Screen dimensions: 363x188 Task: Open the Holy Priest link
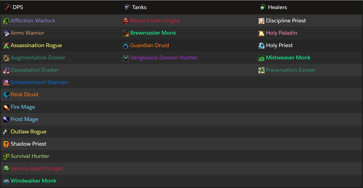279,45
